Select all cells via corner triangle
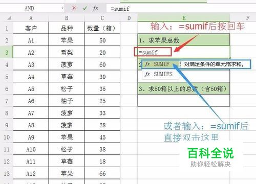Image resolution: width=256 pixels, height=184 pixels. [9, 18]
